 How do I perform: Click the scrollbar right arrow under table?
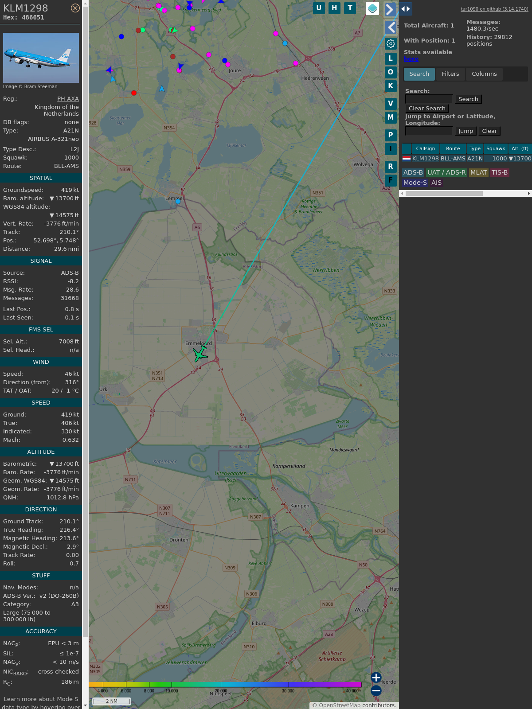tap(529, 194)
